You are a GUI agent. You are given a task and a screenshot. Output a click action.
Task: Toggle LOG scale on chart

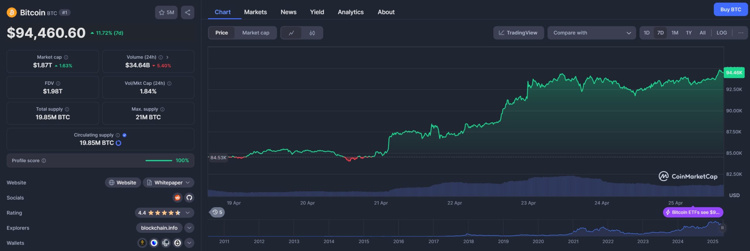[722, 33]
